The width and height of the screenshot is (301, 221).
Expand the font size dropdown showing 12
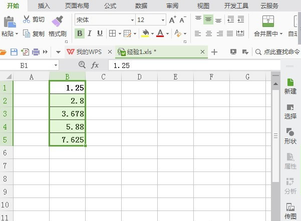[x=162, y=20]
